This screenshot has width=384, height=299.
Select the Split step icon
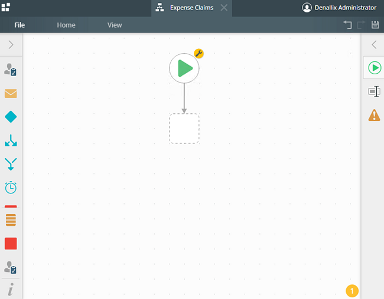11,140
